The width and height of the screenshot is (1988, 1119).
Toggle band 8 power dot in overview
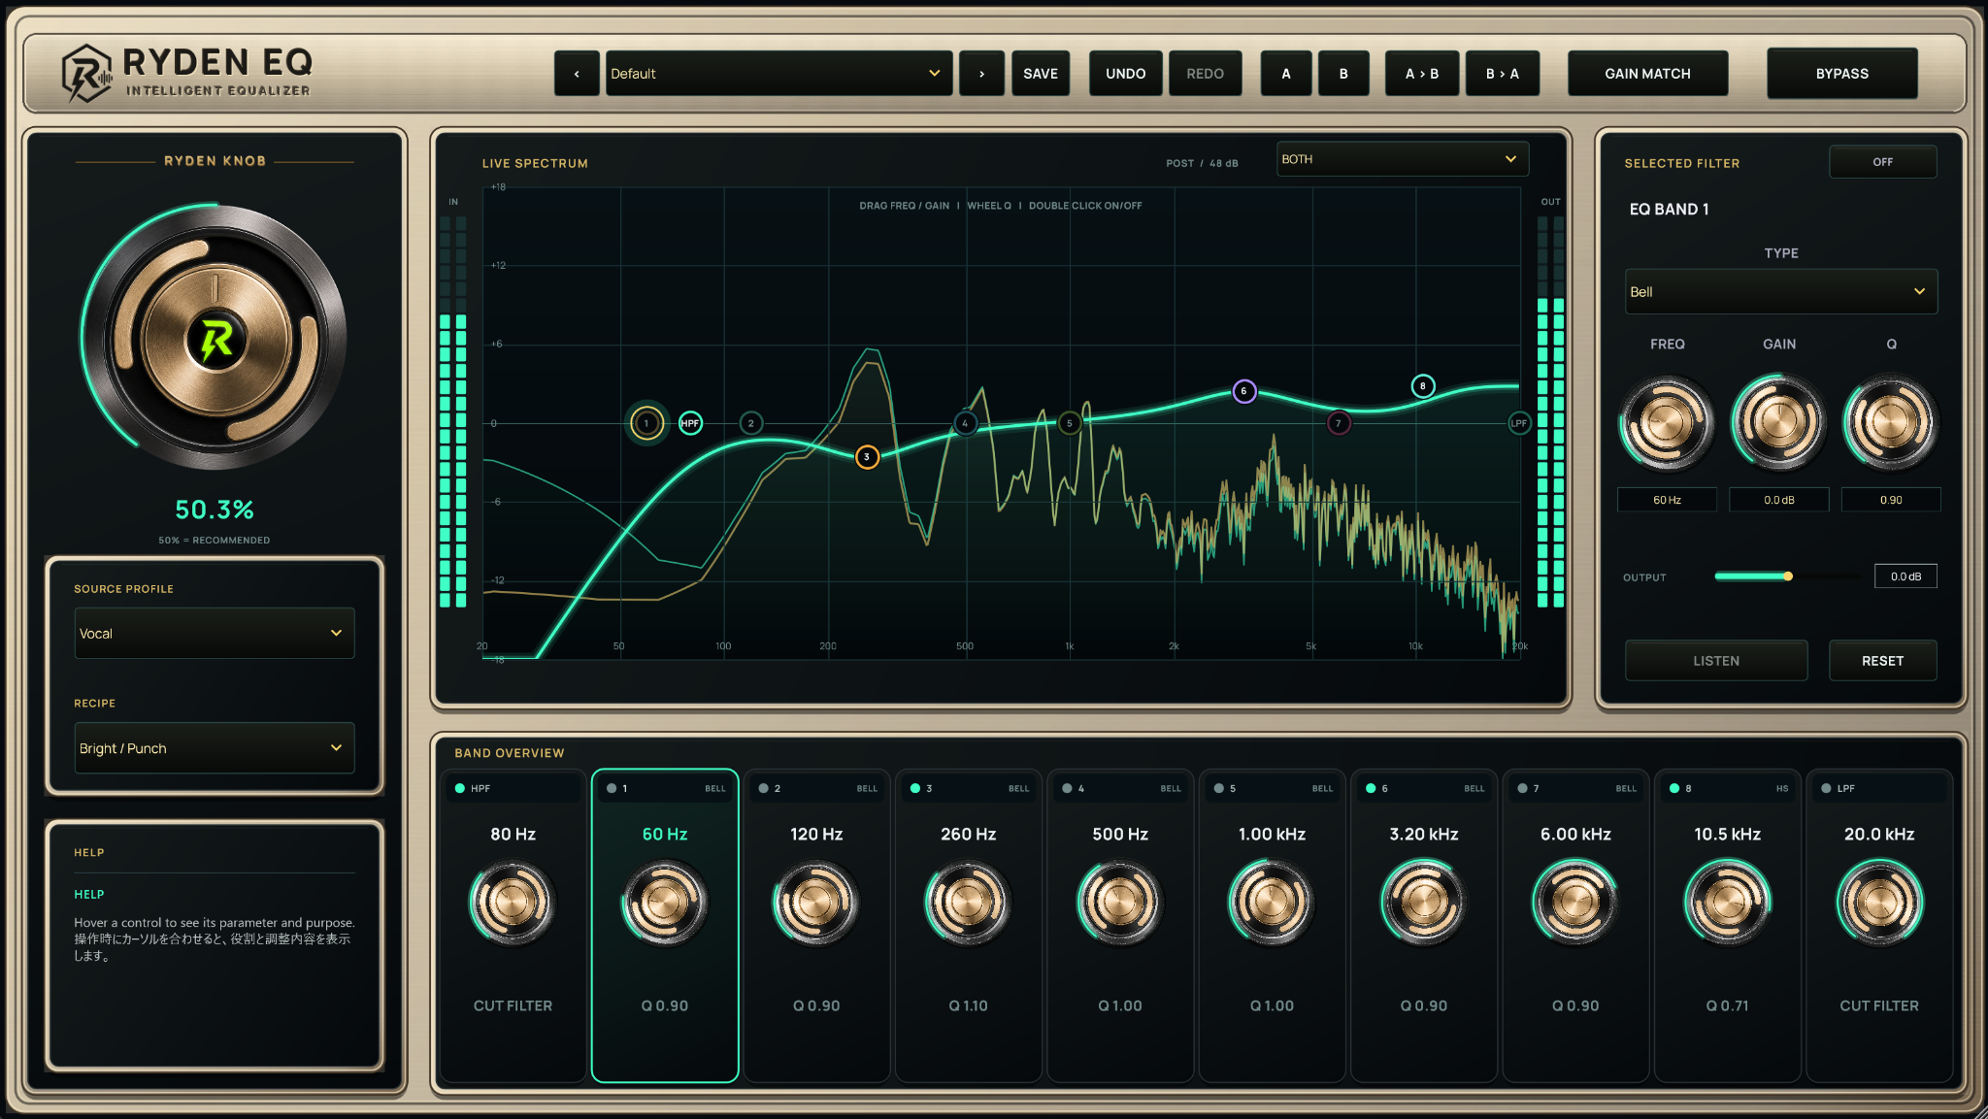point(1674,788)
